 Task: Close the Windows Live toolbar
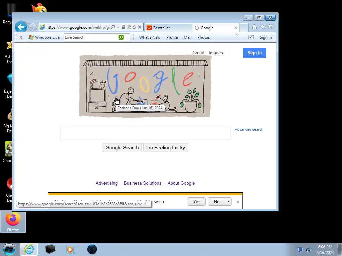[21, 37]
